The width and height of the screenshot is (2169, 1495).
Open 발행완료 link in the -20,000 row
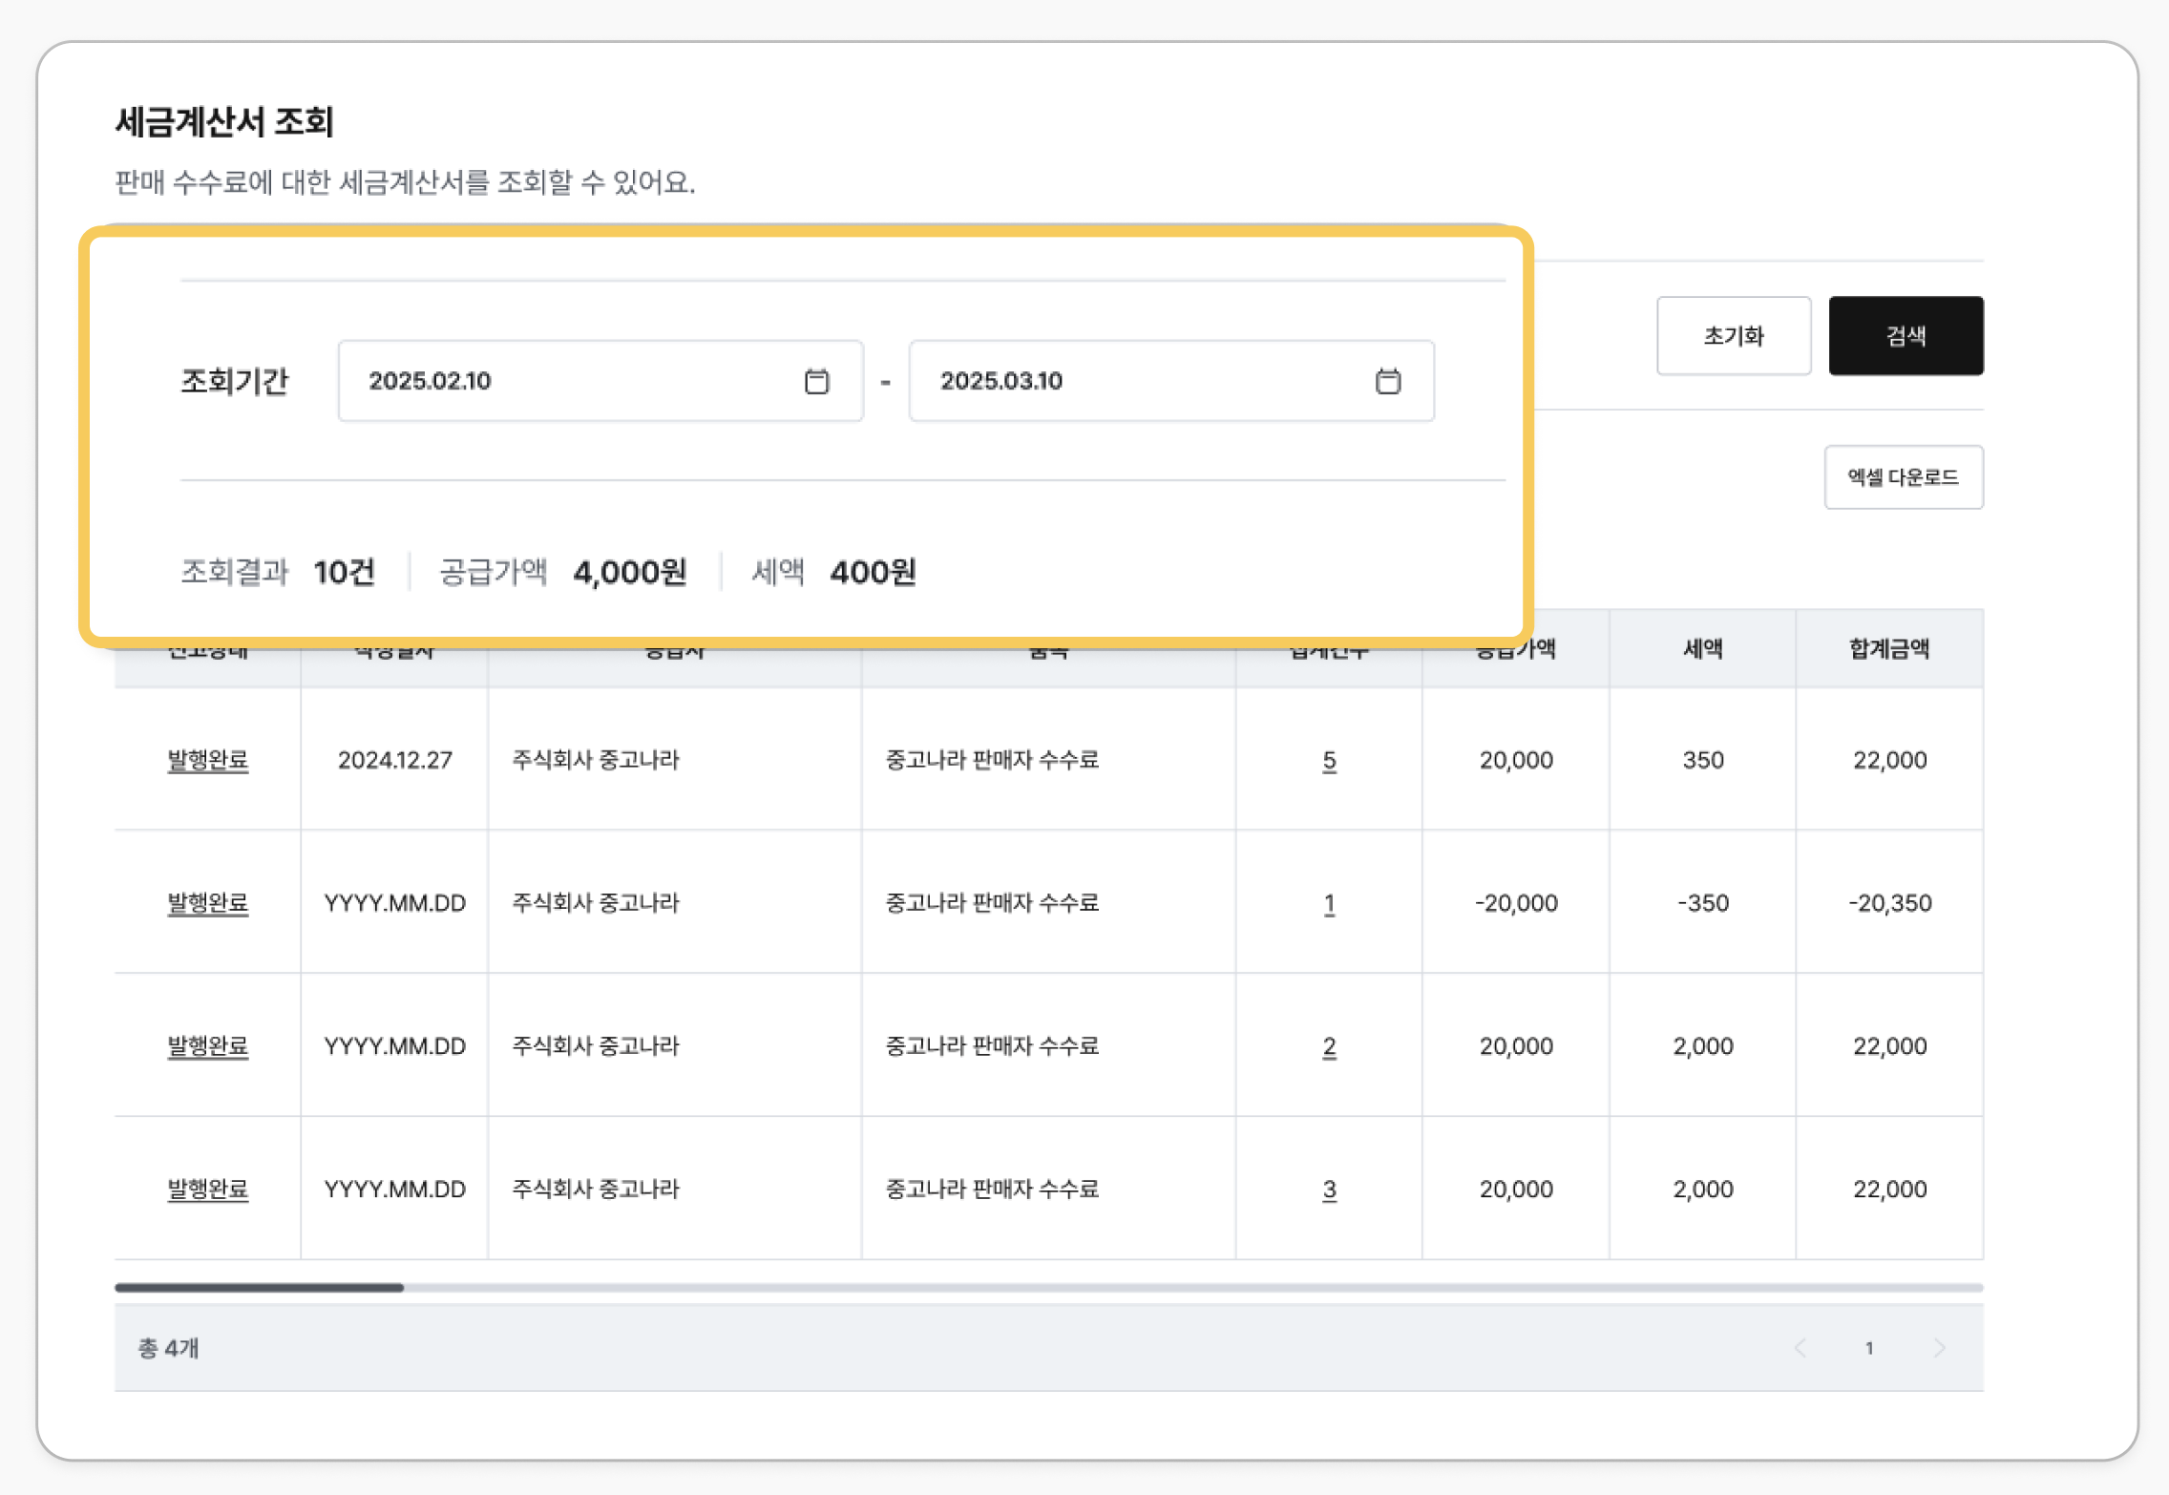(208, 903)
